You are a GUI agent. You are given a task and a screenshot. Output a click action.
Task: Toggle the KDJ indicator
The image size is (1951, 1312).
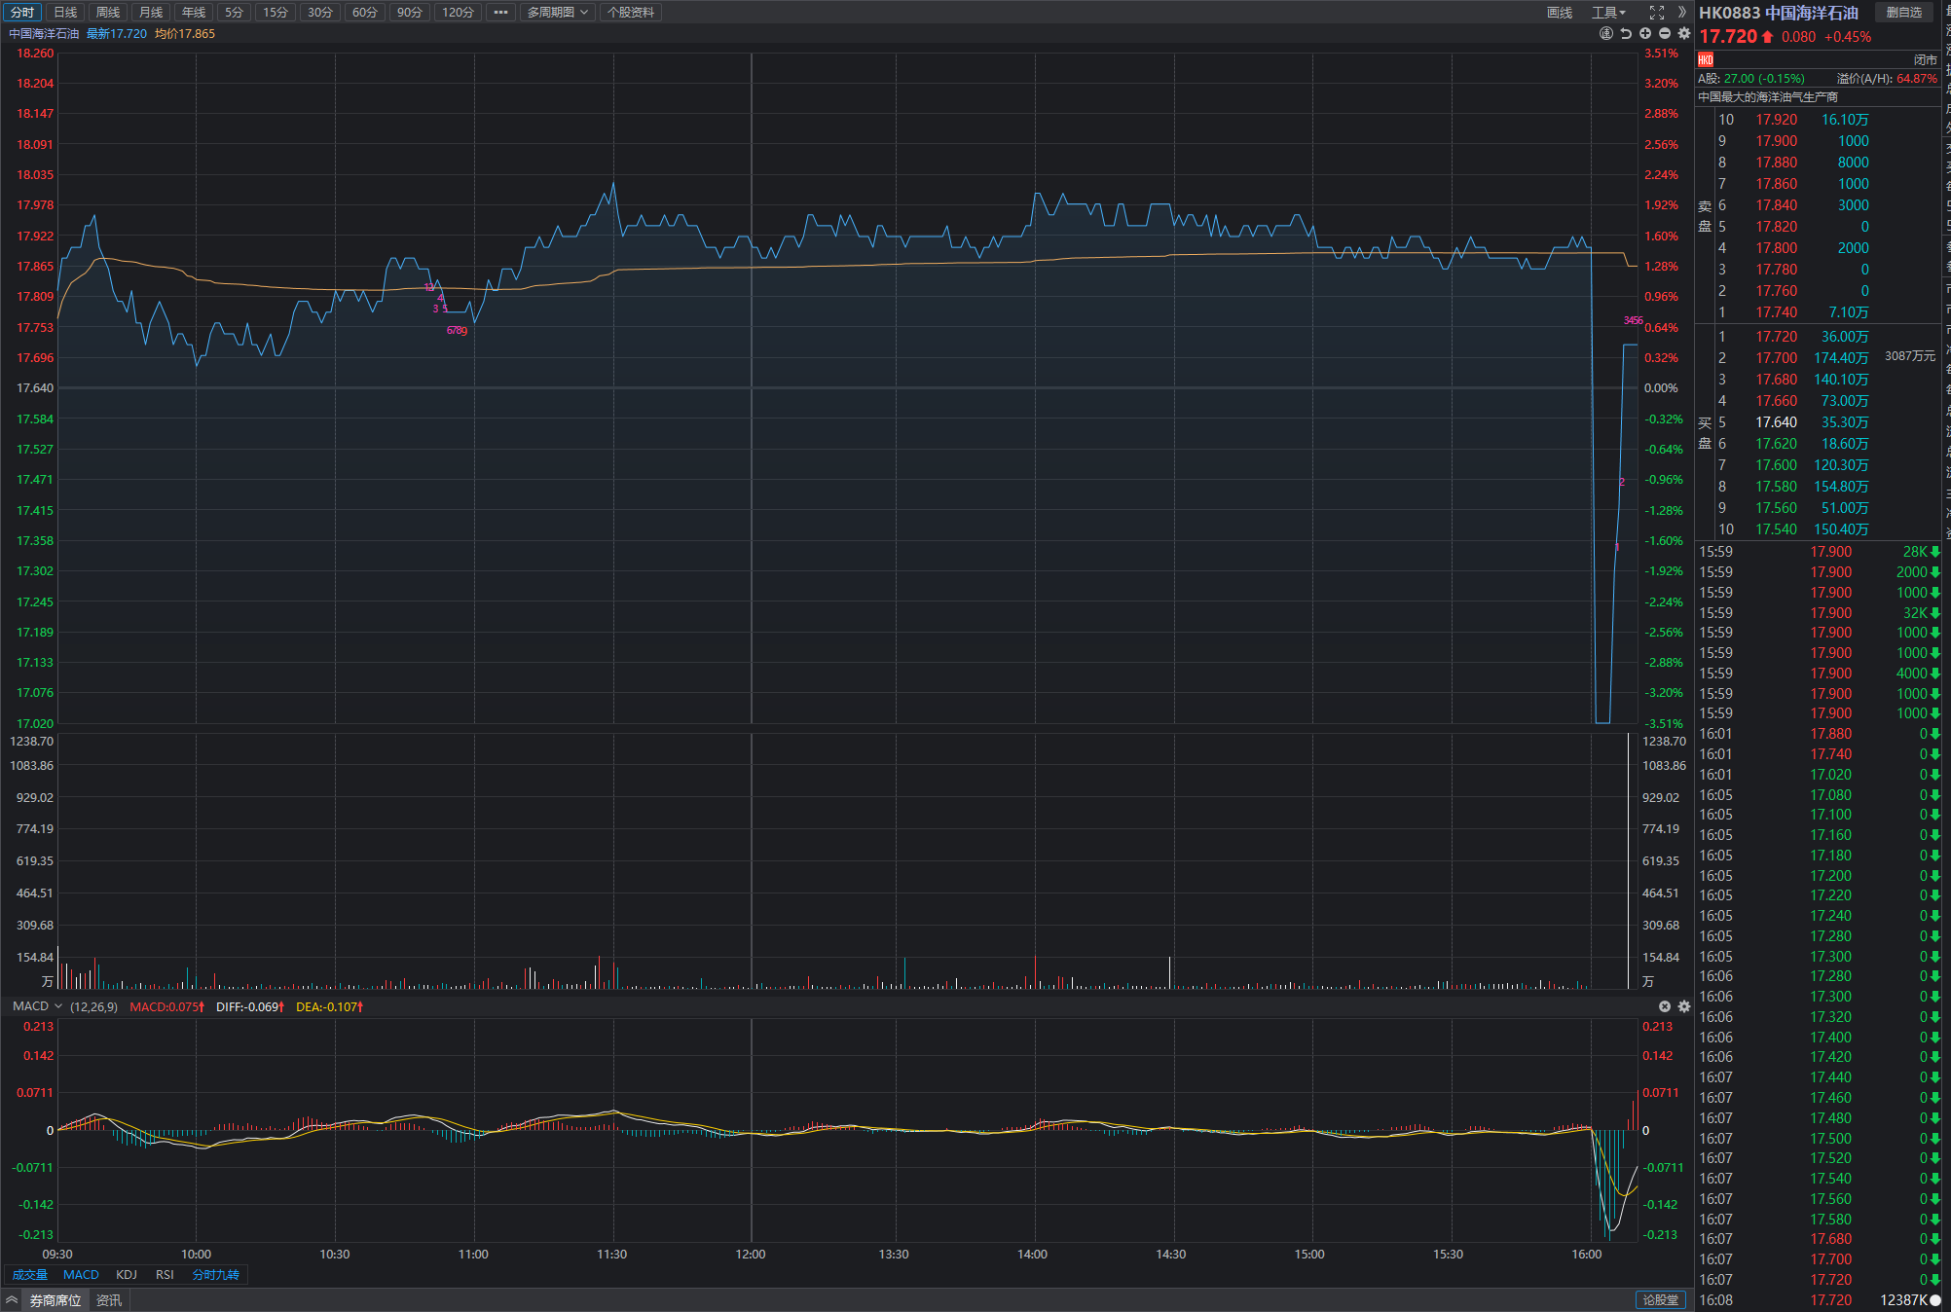point(127,1274)
